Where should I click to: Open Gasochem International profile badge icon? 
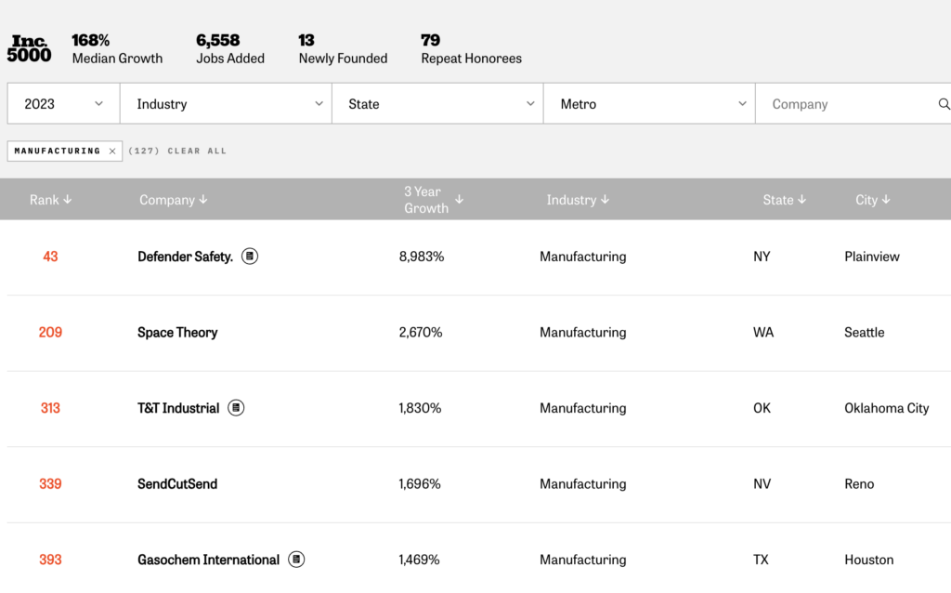(x=296, y=560)
